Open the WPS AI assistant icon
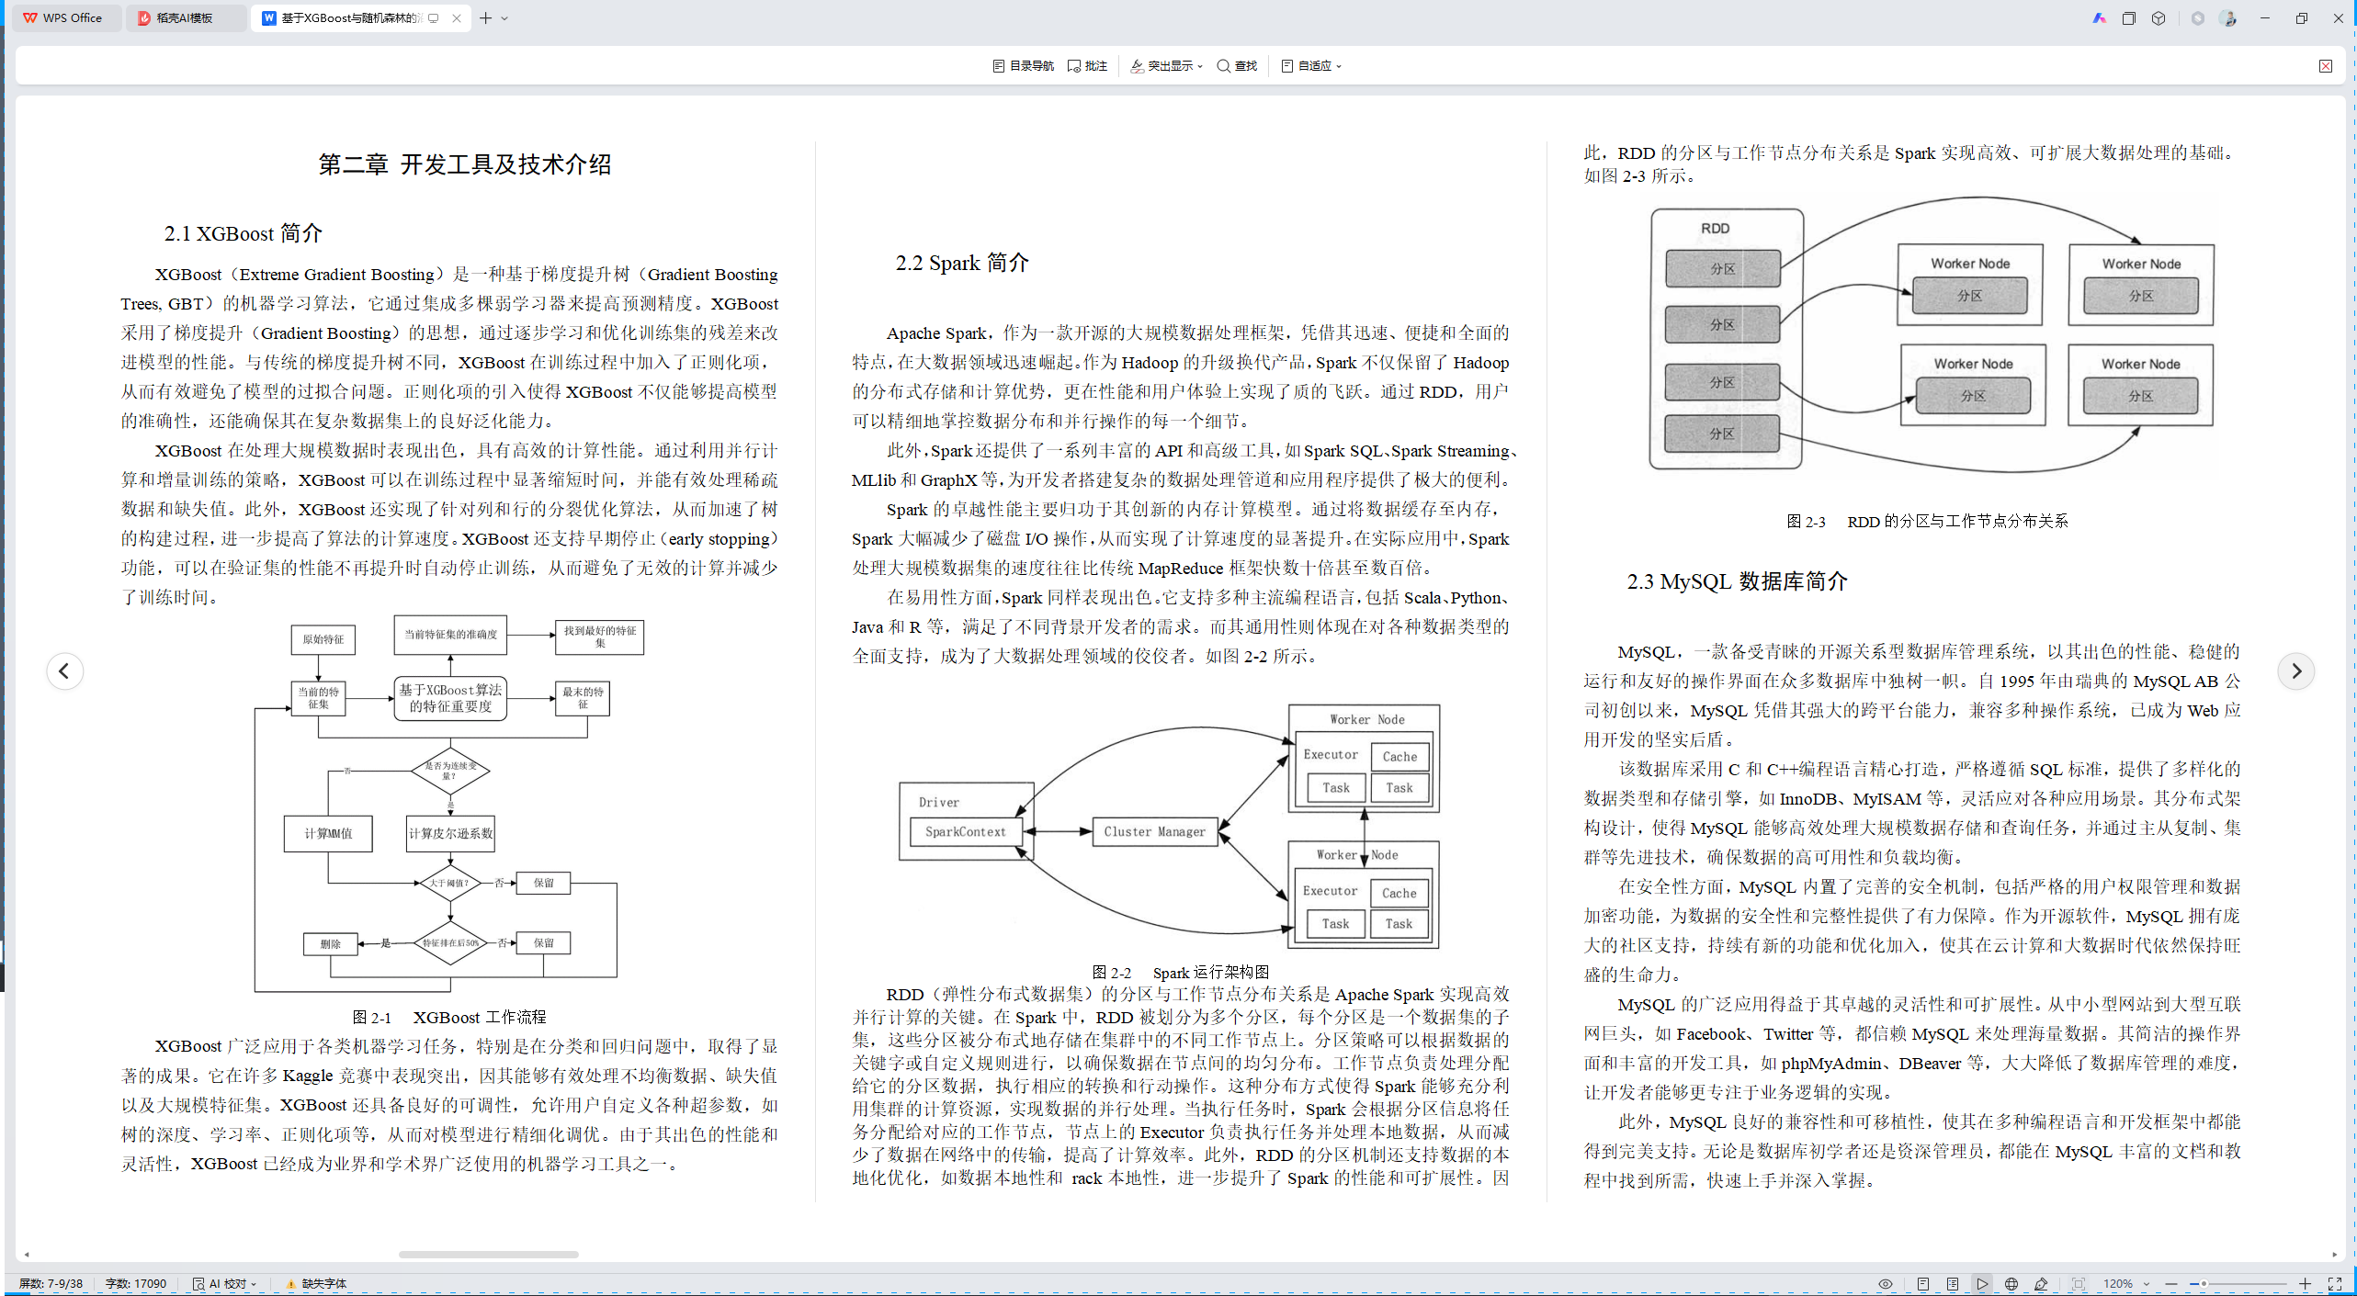 [x=2099, y=17]
